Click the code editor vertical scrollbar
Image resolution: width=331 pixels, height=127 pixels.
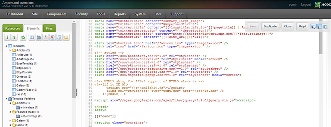(x=321, y=37)
